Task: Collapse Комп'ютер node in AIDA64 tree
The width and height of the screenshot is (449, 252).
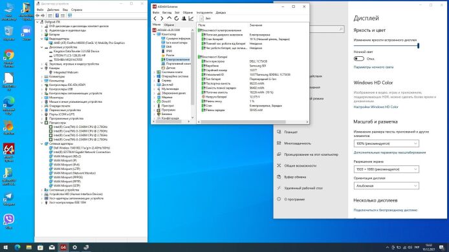Action: (155, 34)
